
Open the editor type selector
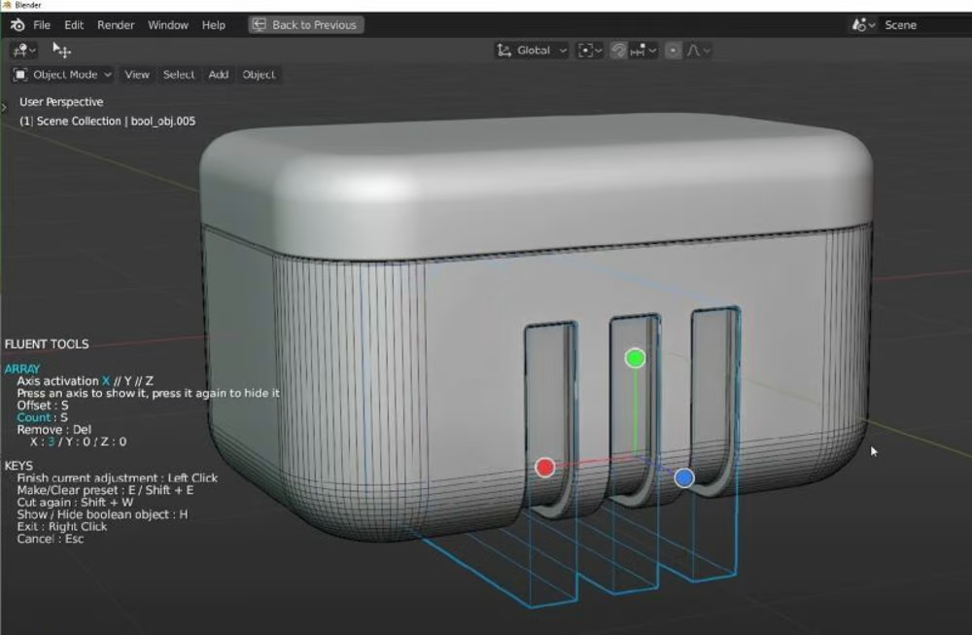24,51
